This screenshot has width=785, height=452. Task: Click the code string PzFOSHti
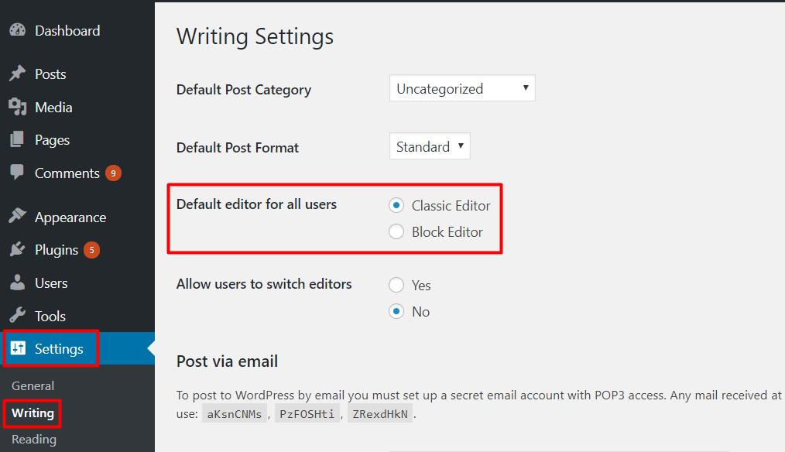[307, 414]
